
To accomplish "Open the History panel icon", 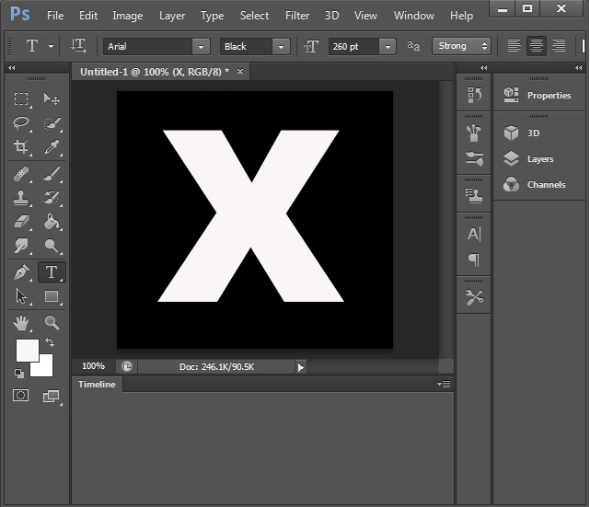I will 474,95.
